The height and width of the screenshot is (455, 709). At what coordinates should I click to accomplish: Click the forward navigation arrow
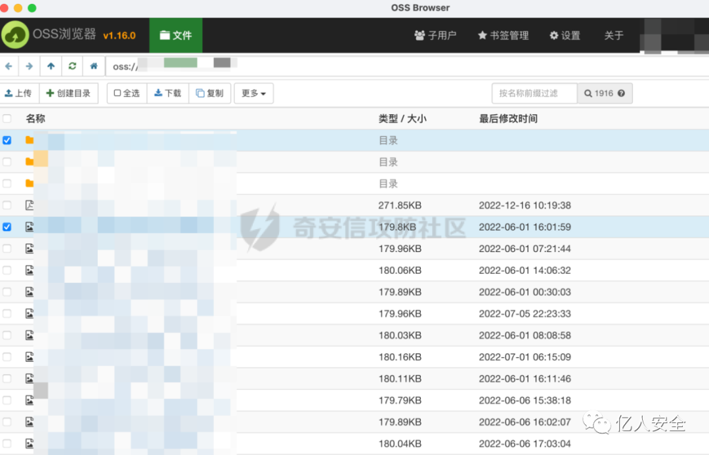tap(30, 66)
